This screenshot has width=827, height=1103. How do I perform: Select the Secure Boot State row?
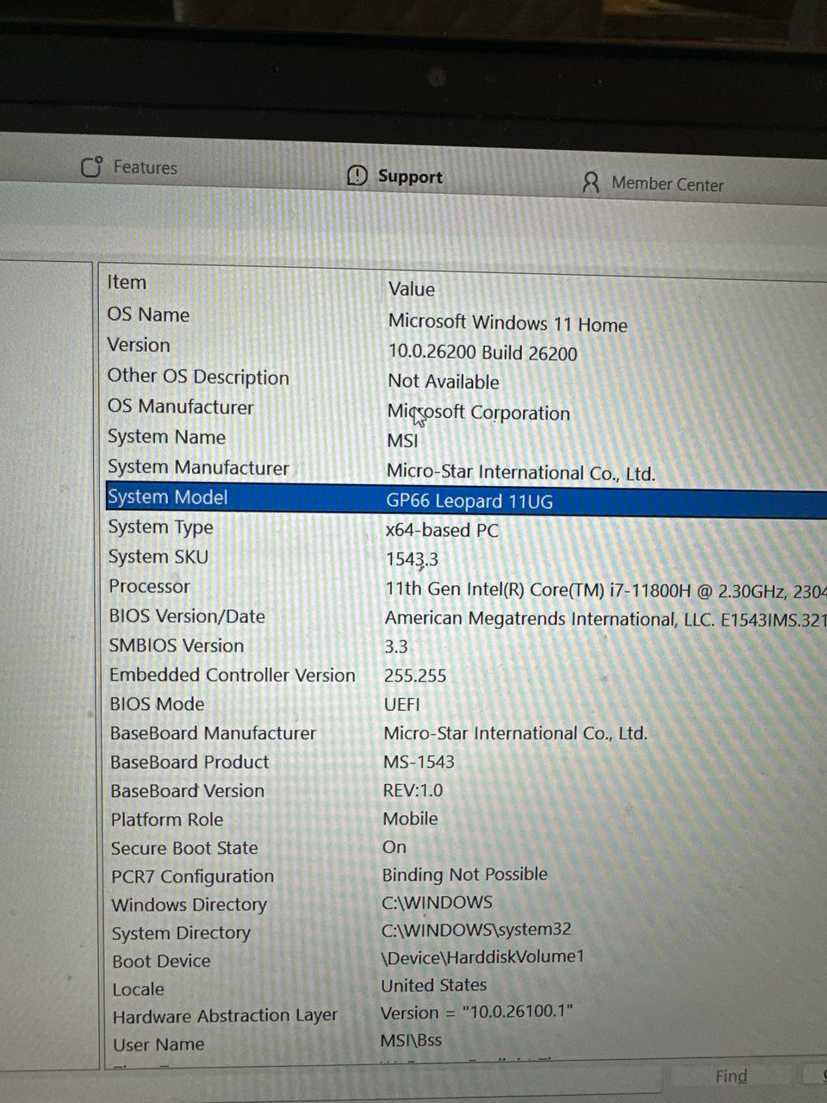tap(465, 848)
